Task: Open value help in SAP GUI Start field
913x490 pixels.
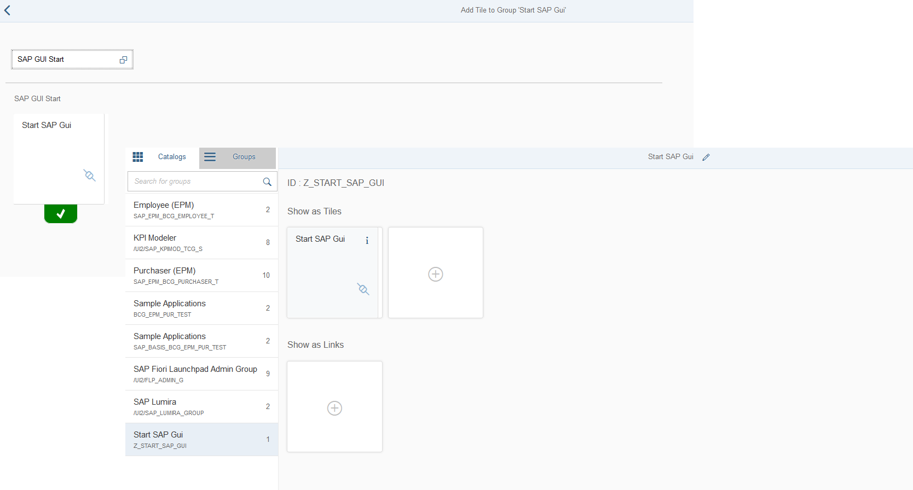Action: (123, 60)
